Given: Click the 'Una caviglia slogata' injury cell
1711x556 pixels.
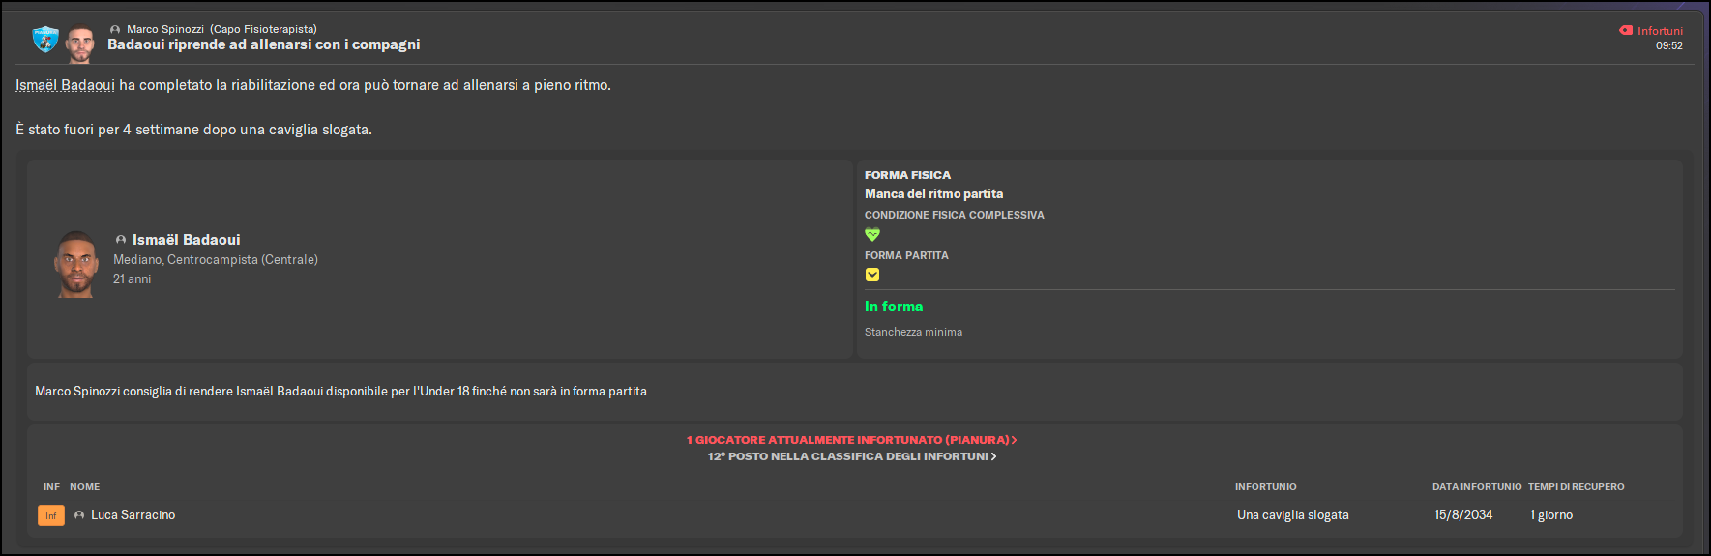Looking at the screenshot, I should click(1292, 515).
